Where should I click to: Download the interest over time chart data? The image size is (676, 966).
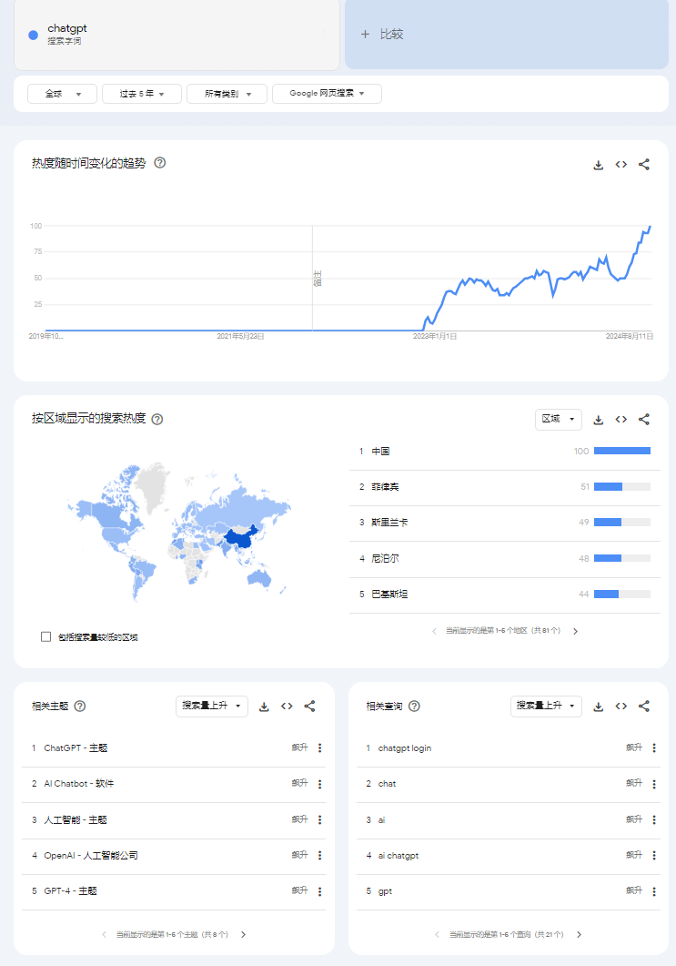tap(598, 165)
